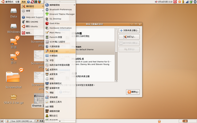197x123 pixels.
Task: Open Hardware Information
Action: tap(60, 28)
